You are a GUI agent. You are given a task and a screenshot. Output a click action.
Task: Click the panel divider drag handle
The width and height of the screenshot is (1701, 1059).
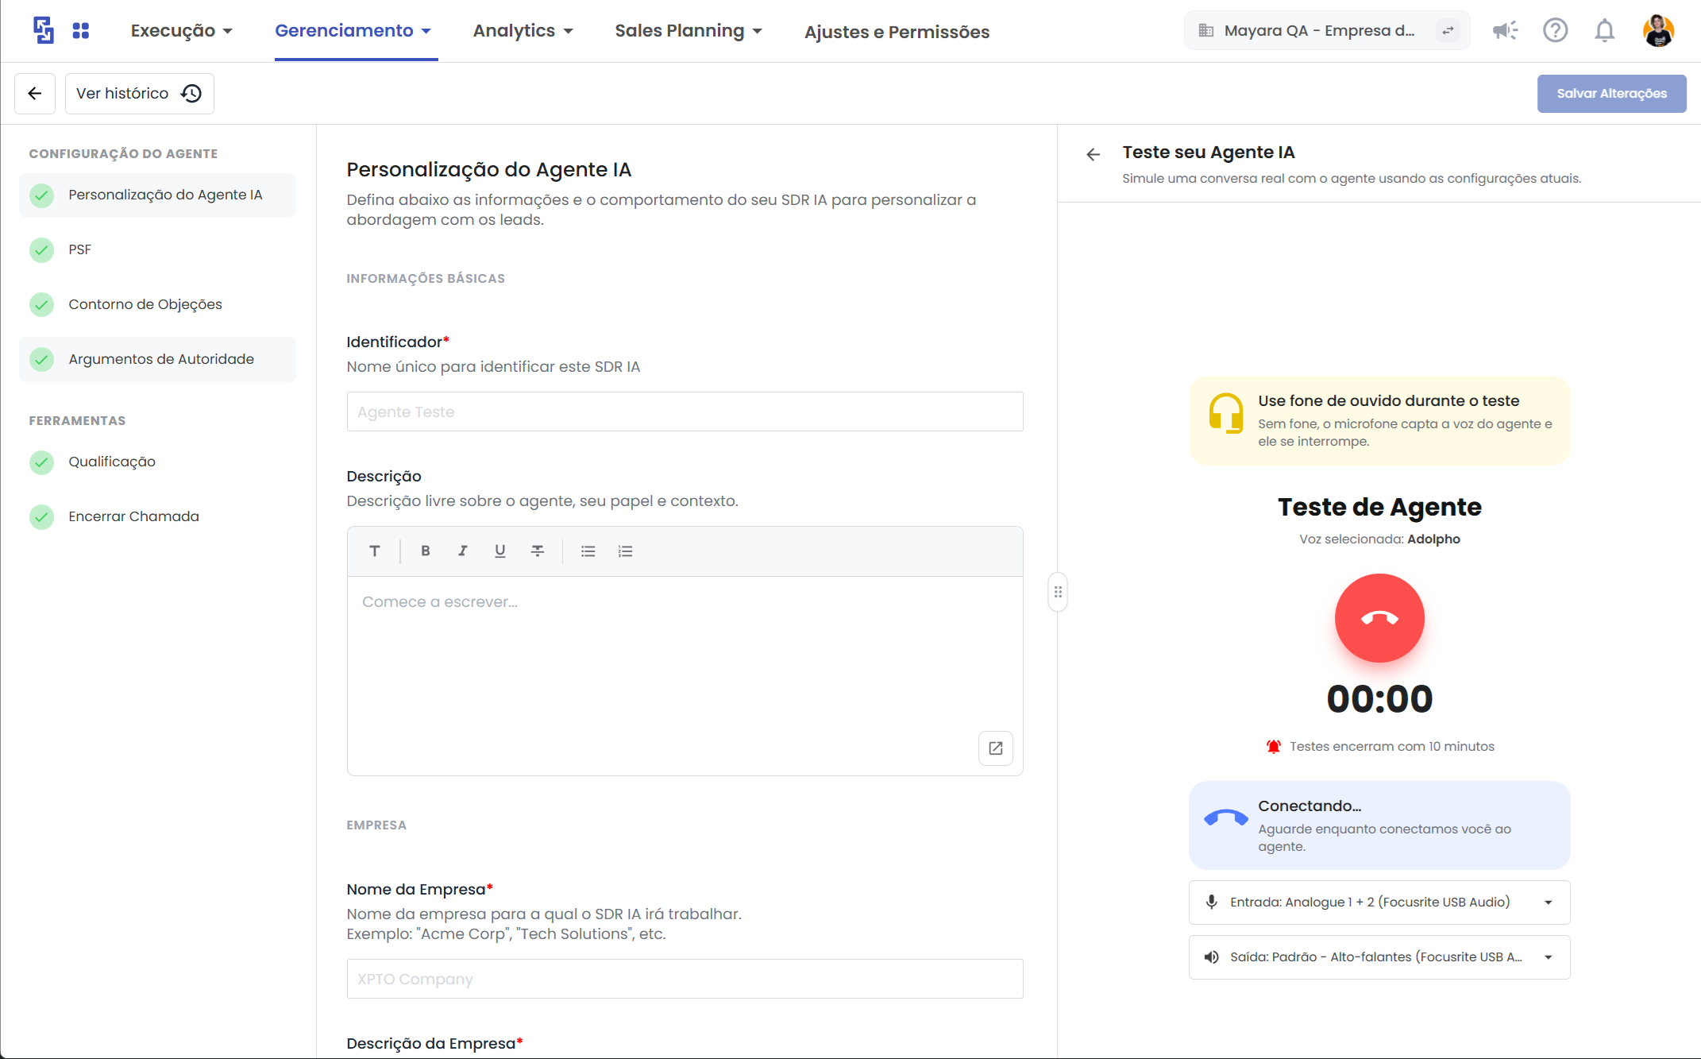1058,592
